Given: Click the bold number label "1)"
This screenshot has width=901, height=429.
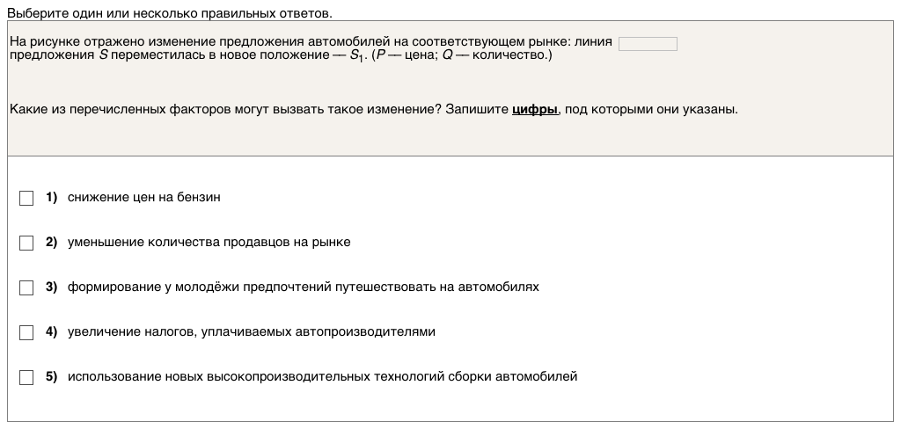Looking at the screenshot, I should (51, 198).
